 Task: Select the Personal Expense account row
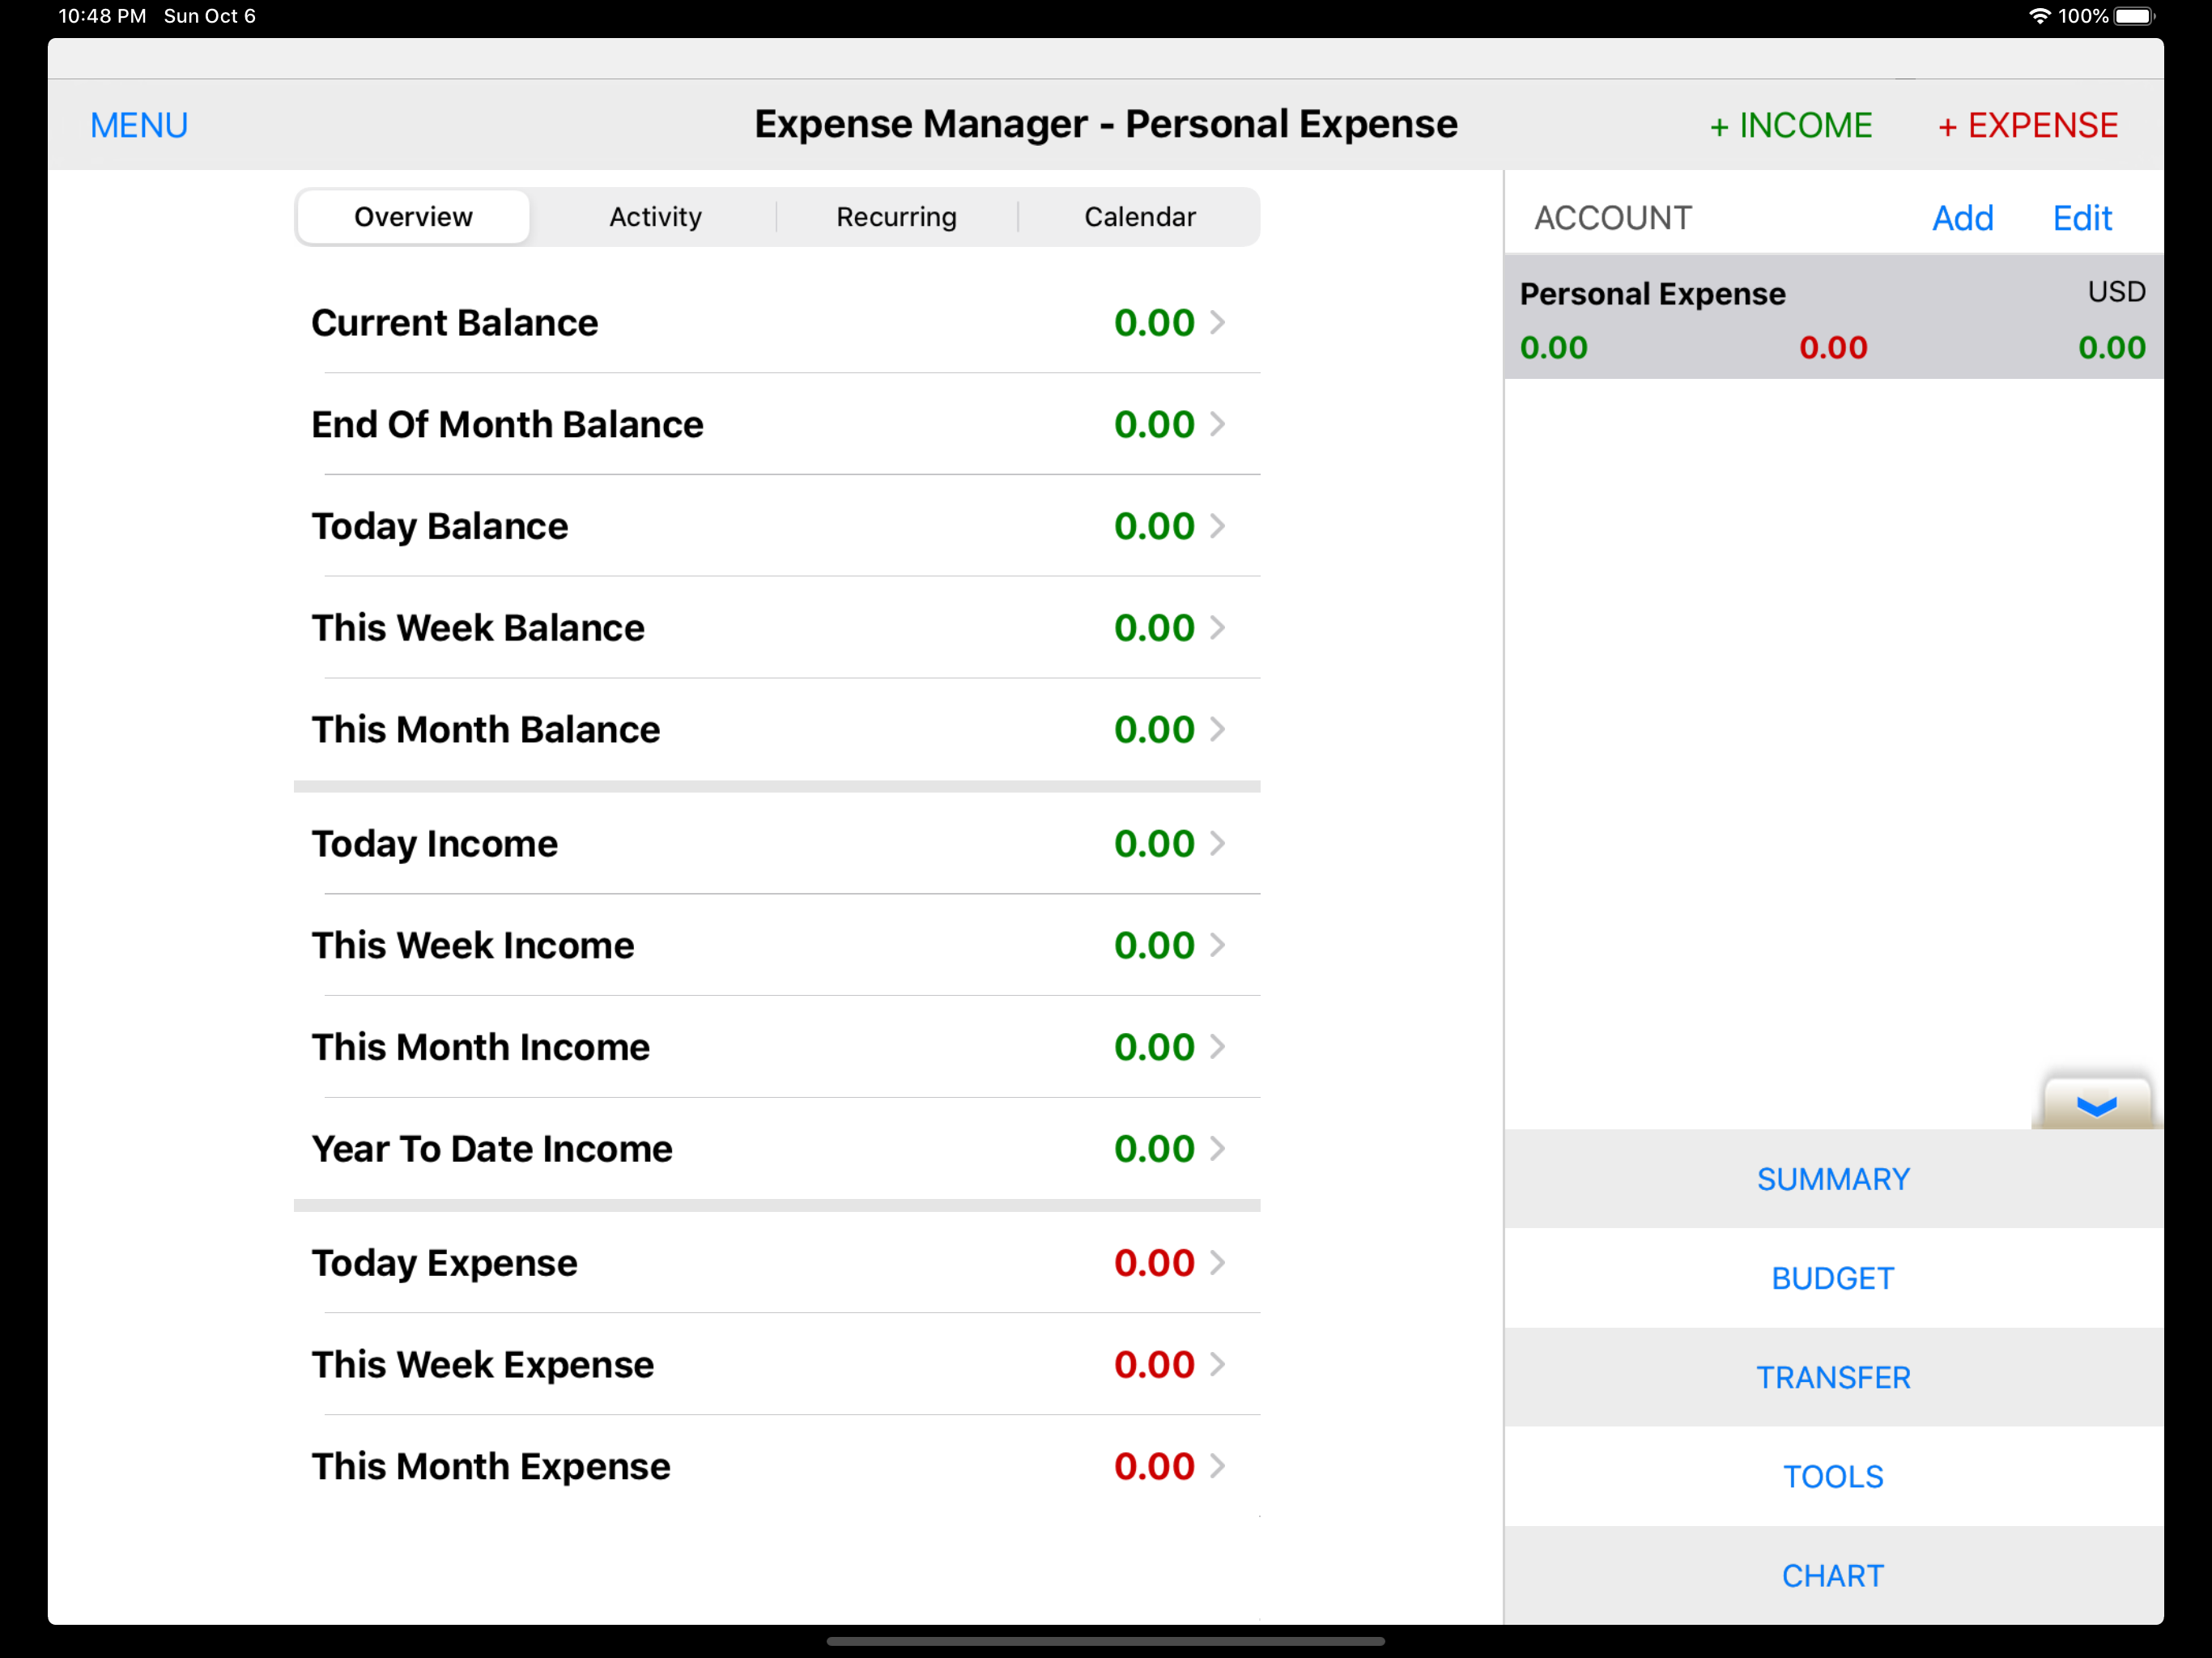tap(1833, 317)
